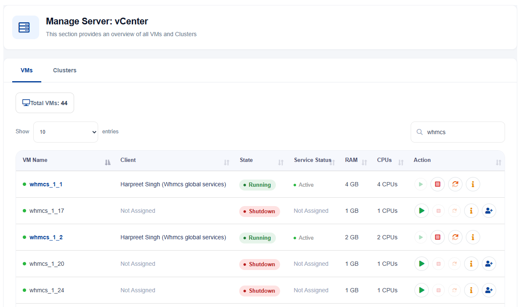
Task: Start the whmcs_1_17 virtual machine
Action: 421,211
